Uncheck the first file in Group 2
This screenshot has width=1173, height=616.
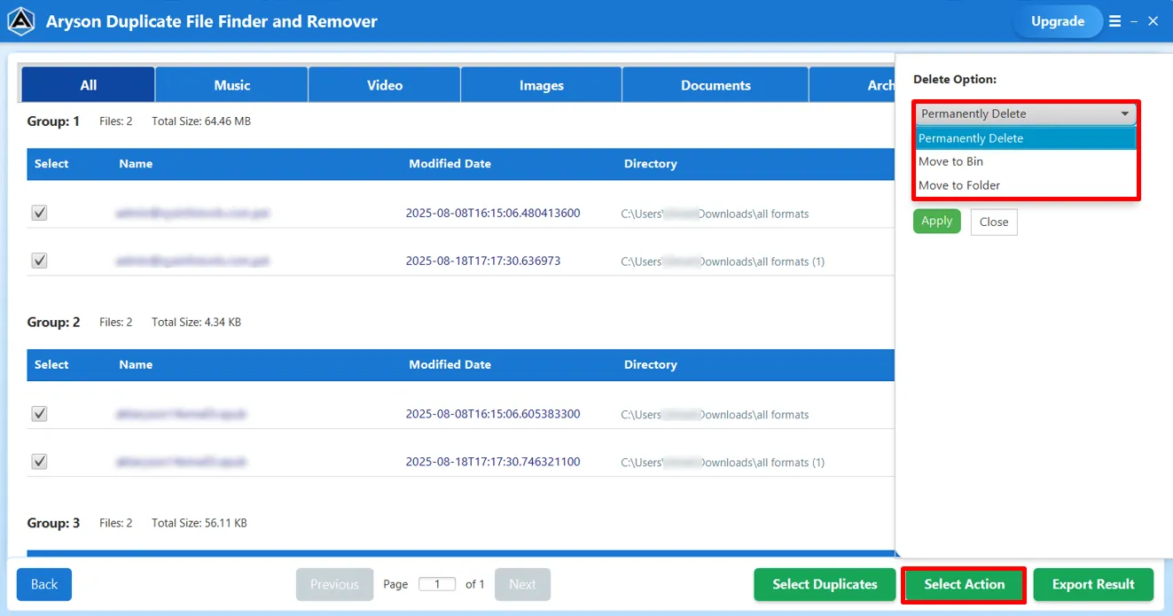(39, 413)
